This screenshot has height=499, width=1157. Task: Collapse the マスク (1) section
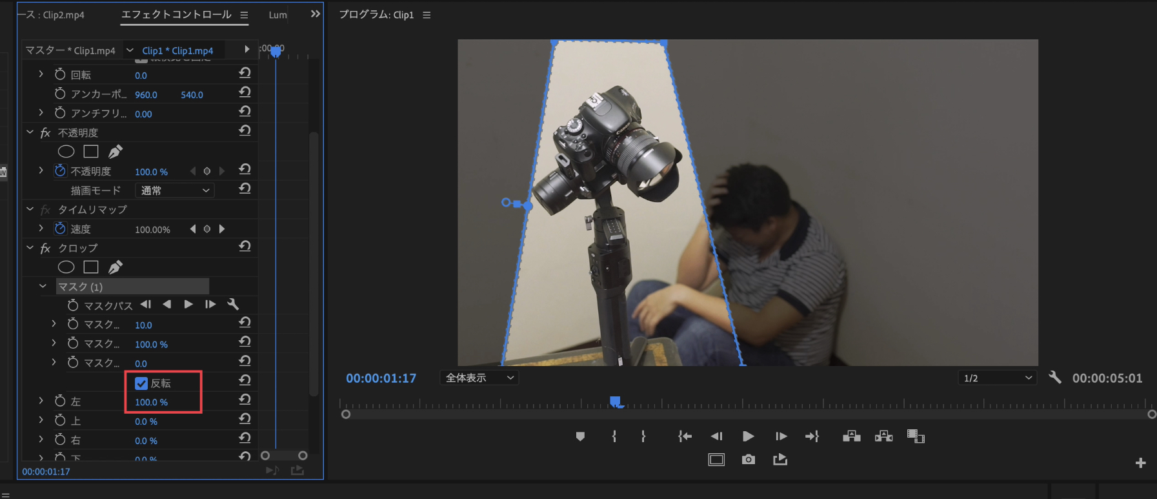pos(43,287)
